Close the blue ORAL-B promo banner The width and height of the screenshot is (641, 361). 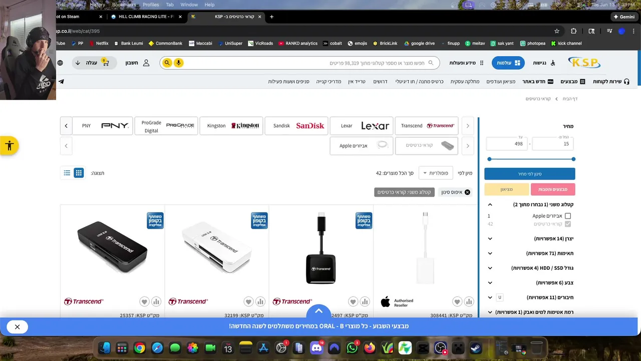pos(17,327)
